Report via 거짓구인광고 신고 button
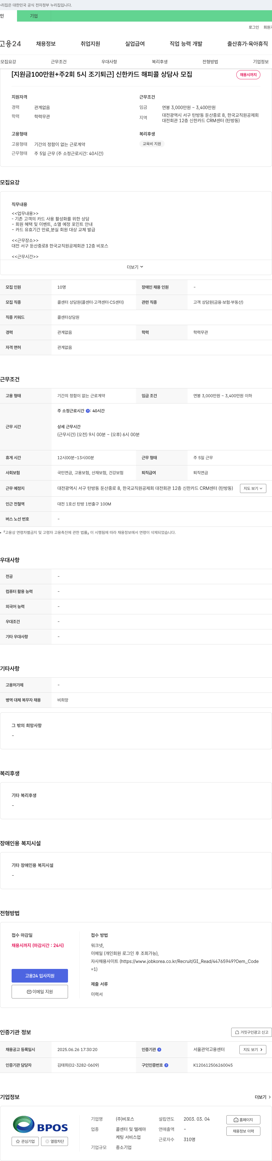 click(x=252, y=1032)
